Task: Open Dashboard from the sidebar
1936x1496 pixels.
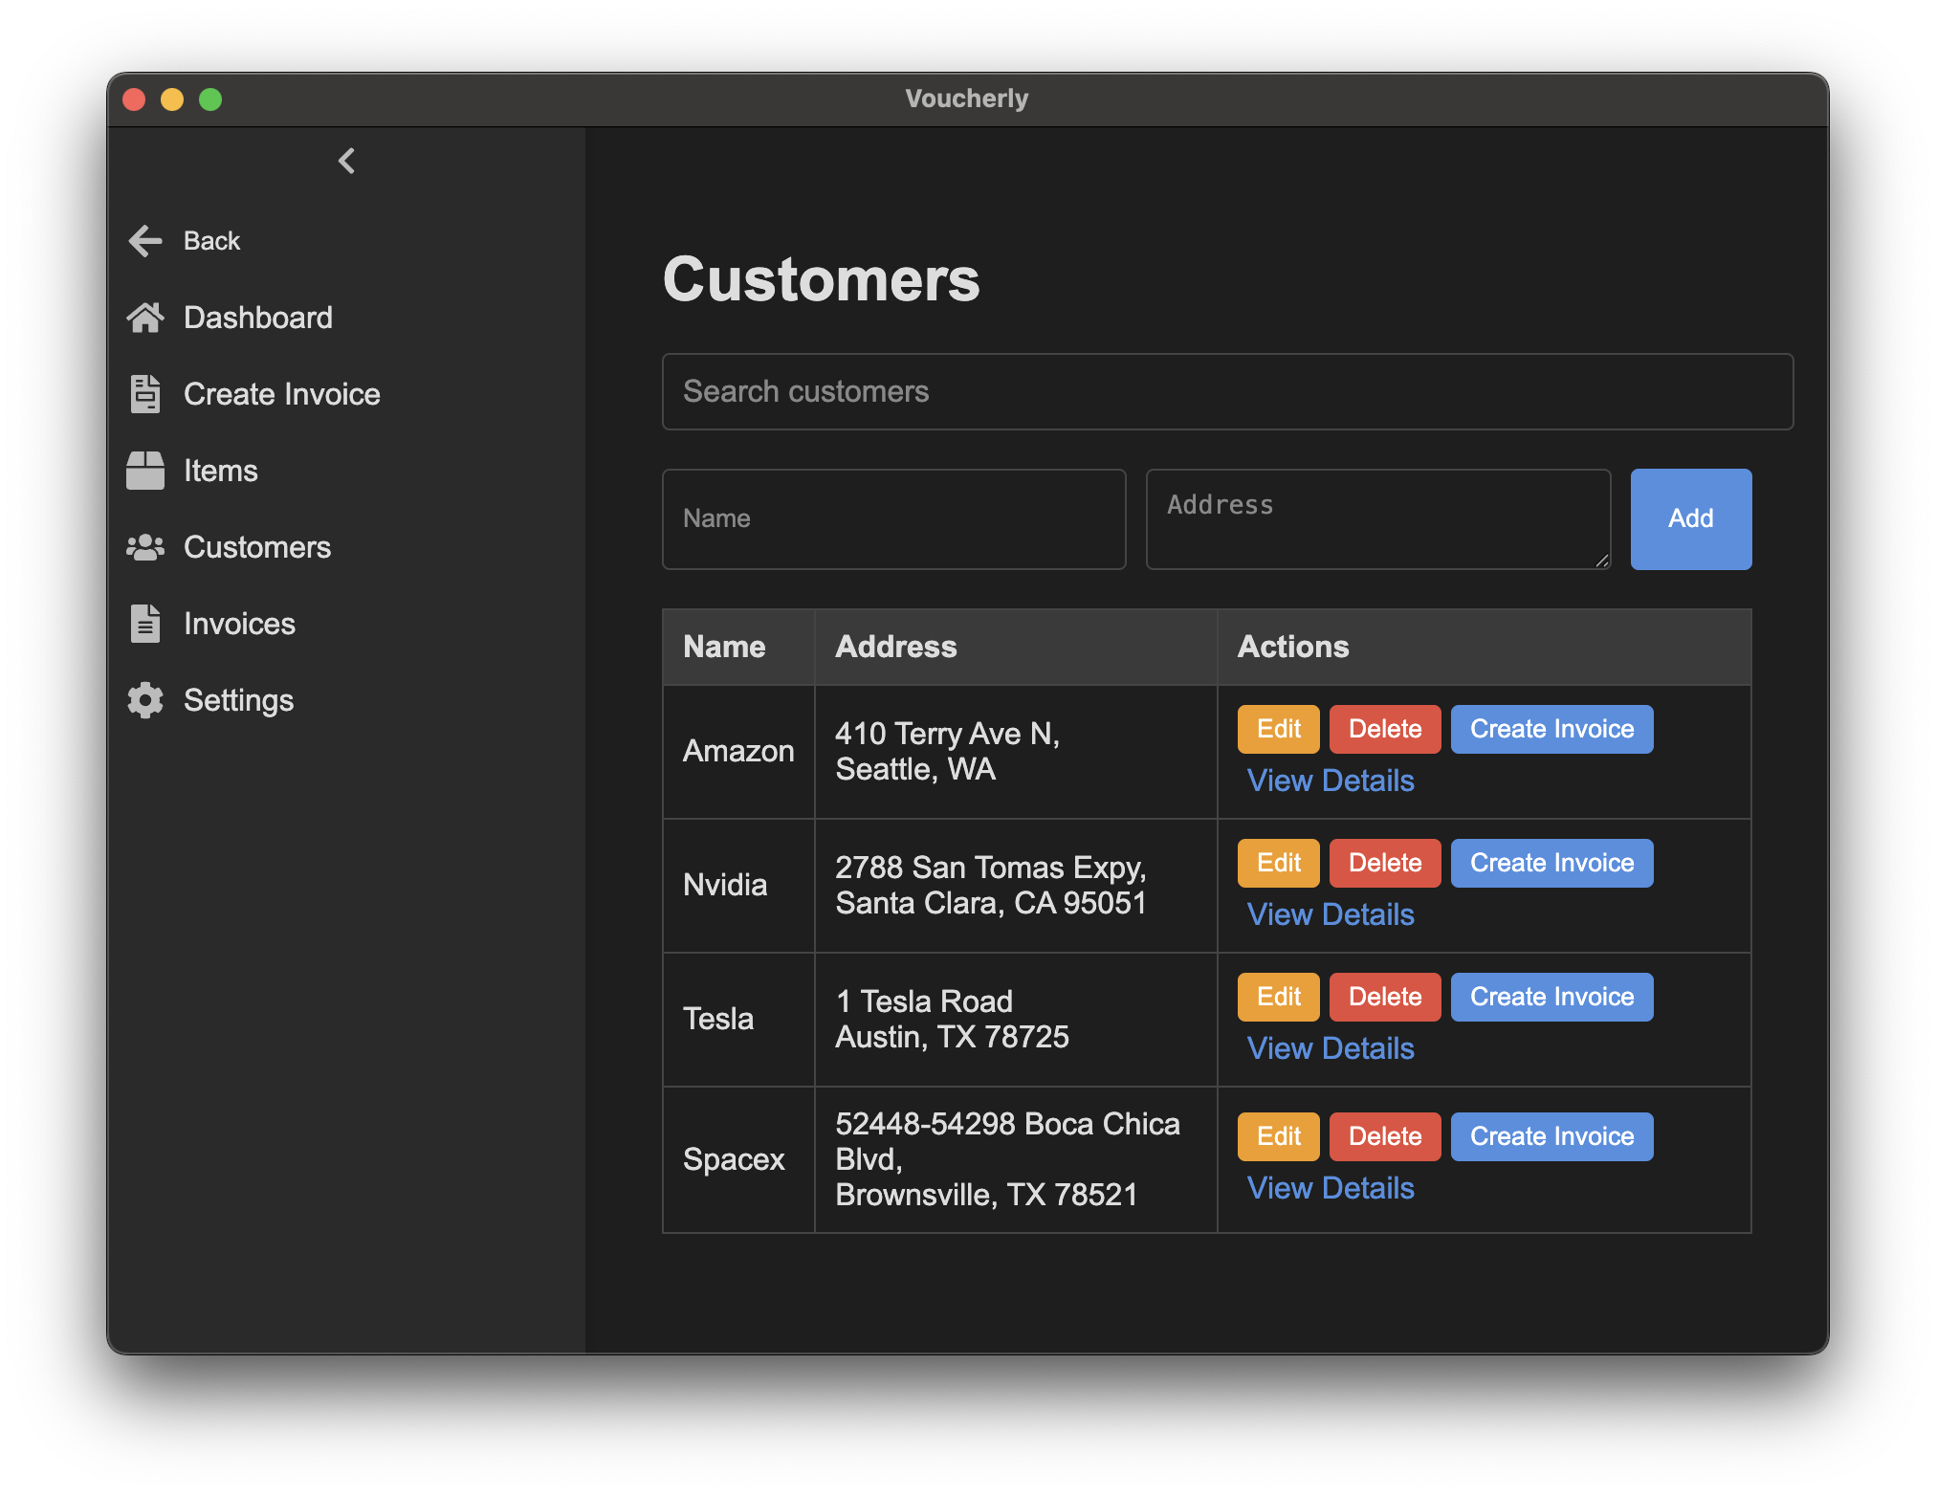Action: tap(258, 318)
